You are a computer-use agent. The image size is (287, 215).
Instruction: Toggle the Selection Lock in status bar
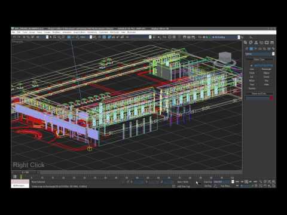(x=128, y=182)
